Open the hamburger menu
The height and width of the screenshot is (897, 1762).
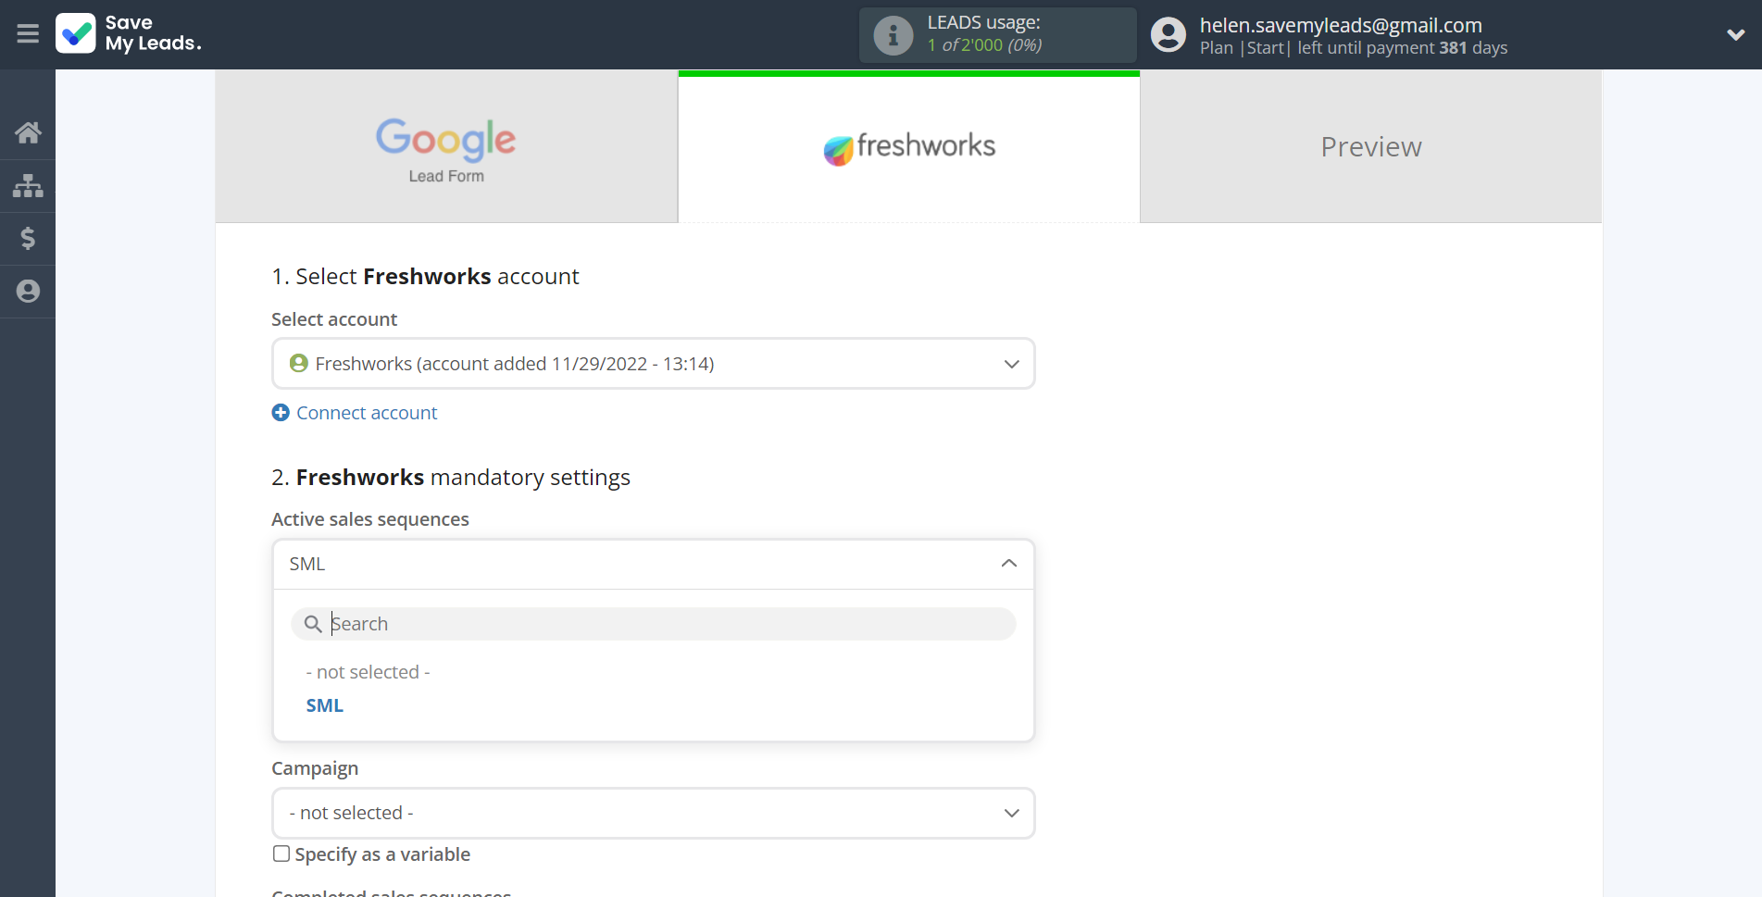point(28,34)
